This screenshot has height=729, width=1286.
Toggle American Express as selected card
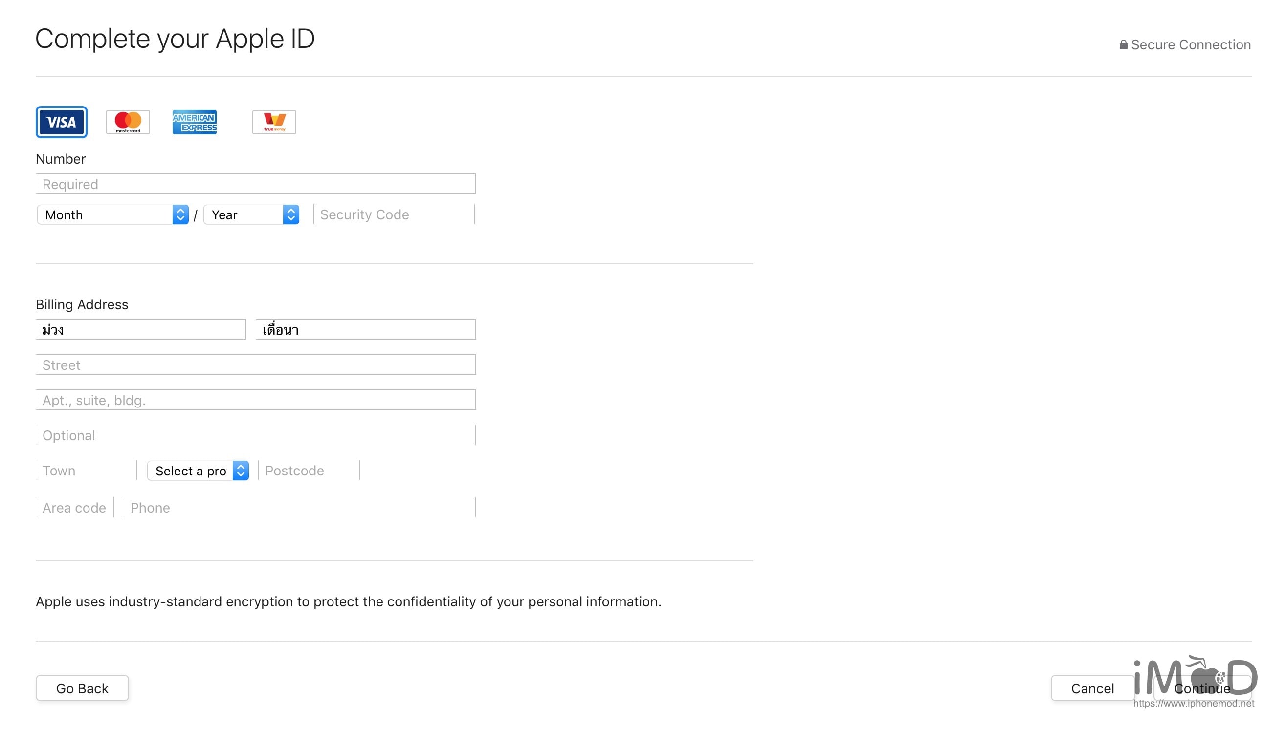click(x=195, y=122)
